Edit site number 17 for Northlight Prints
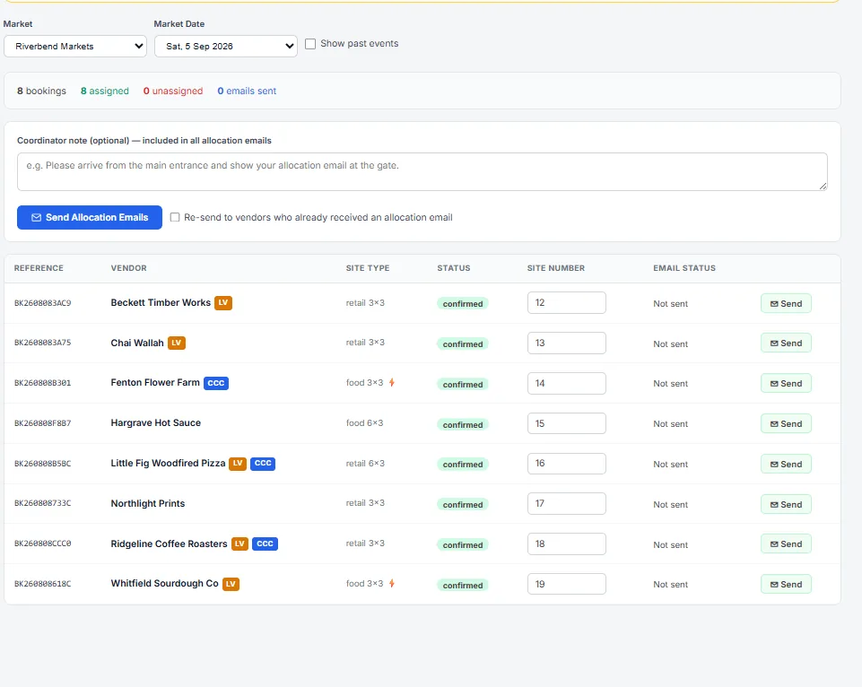This screenshot has width=862, height=687. (567, 503)
